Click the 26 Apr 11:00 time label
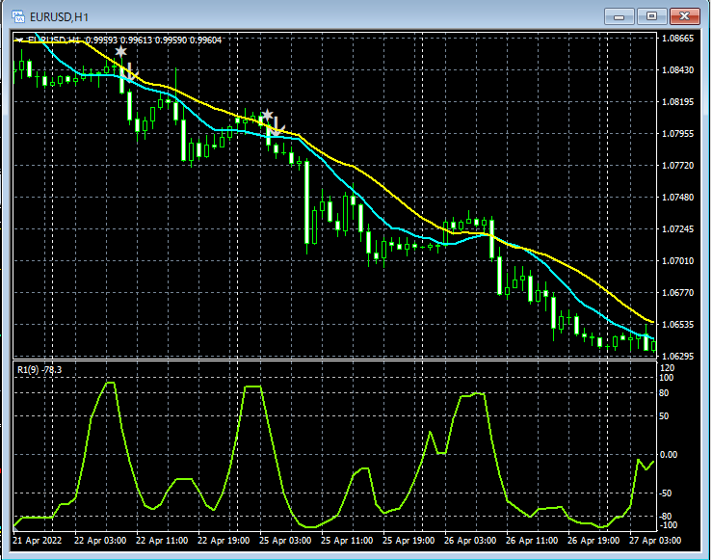 click(x=532, y=541)
